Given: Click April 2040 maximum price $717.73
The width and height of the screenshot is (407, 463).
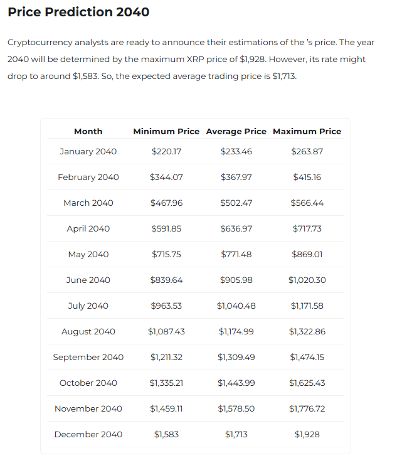Looking at the screenshot, I should tap(307, 228).
